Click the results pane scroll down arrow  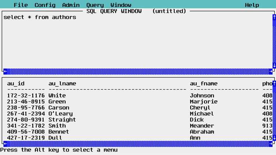click(274, 138)
